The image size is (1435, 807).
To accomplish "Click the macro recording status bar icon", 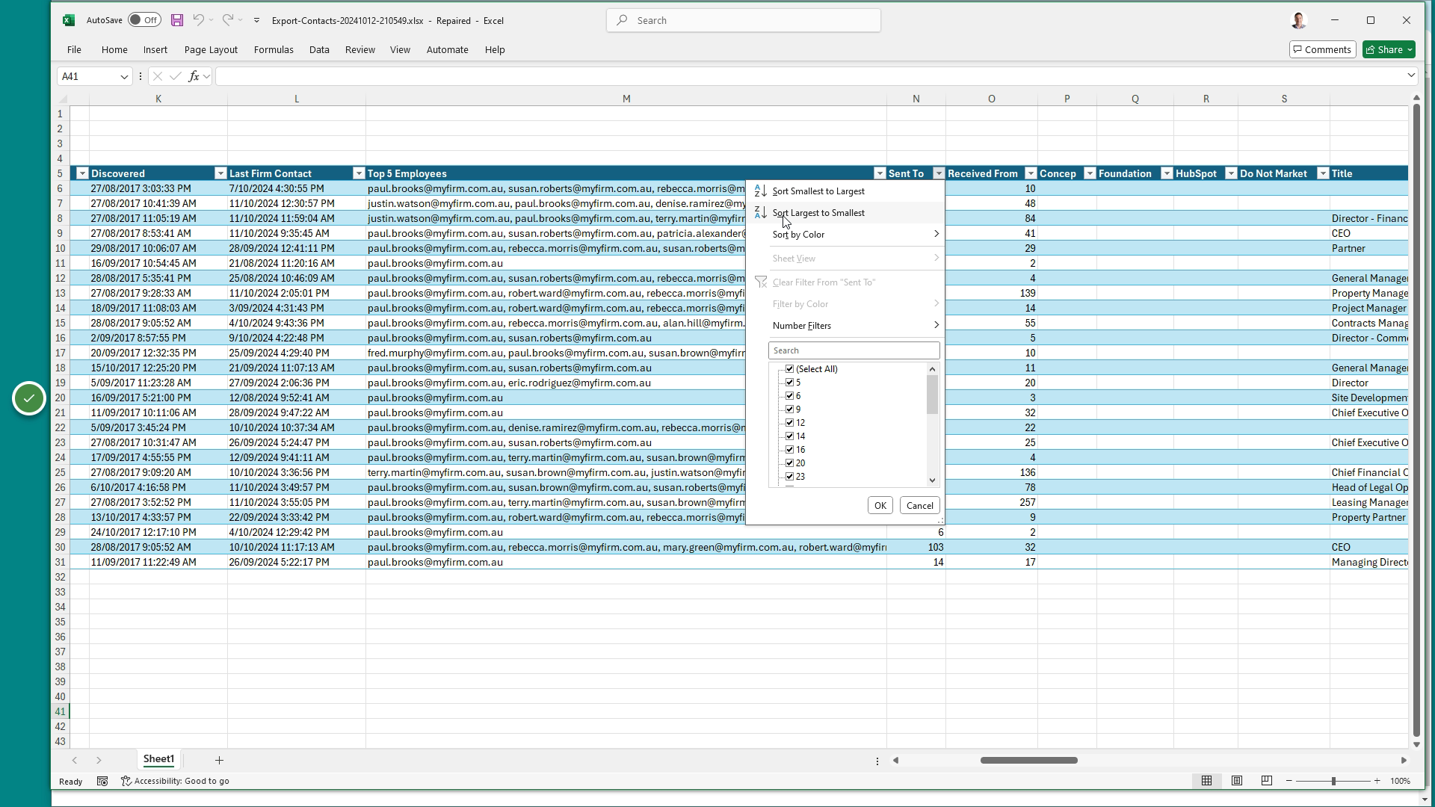I will 102,781.
